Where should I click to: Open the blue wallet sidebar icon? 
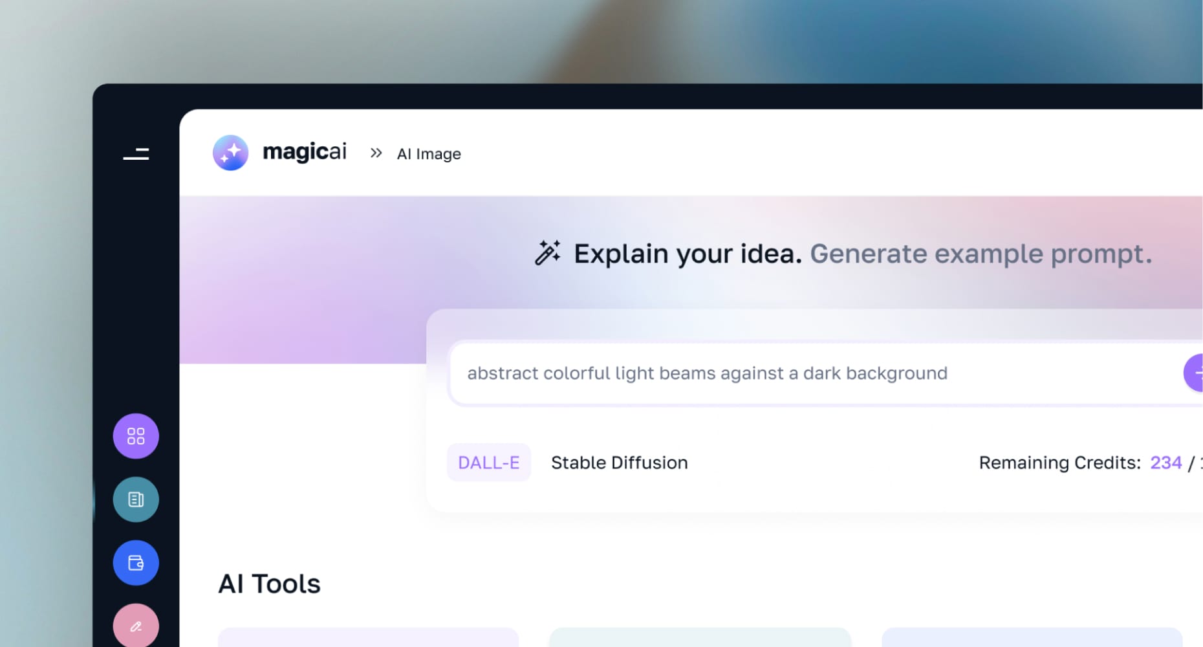136,563
